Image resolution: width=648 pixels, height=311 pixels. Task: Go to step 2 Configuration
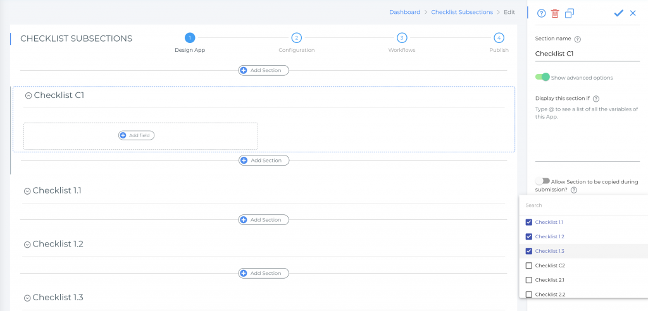[296, 38]
